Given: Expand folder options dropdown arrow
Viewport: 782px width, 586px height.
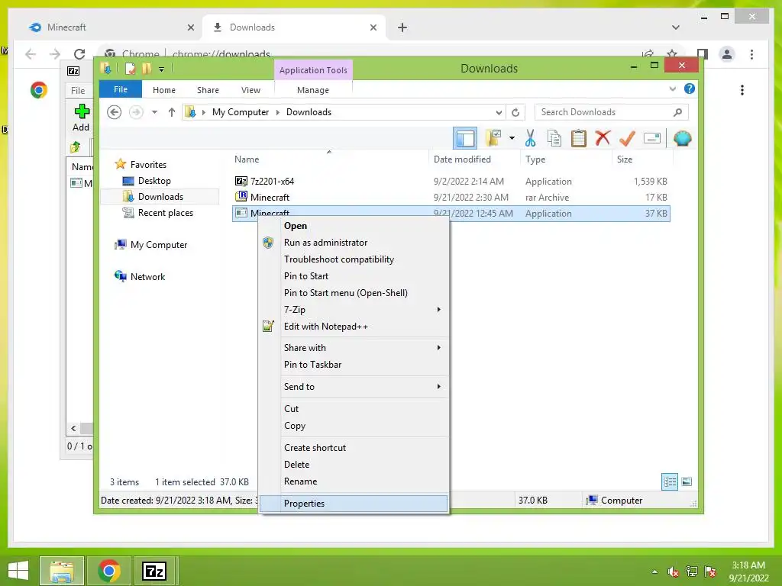Looking at the screenshot, I should click(512, 138).
